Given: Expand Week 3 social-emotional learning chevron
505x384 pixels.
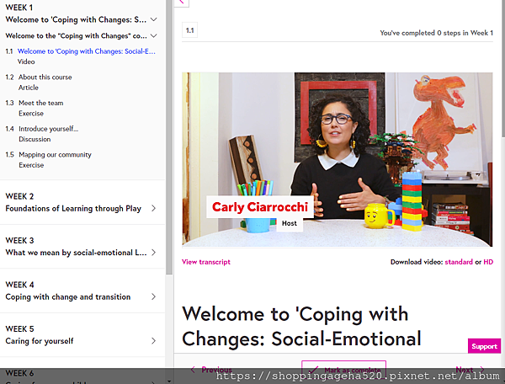Looking at the screenshot, I should tap(154, 253).
